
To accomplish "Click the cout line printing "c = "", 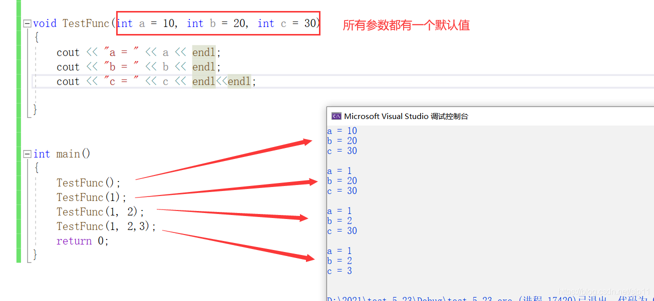I will click(x=156, y=81).
